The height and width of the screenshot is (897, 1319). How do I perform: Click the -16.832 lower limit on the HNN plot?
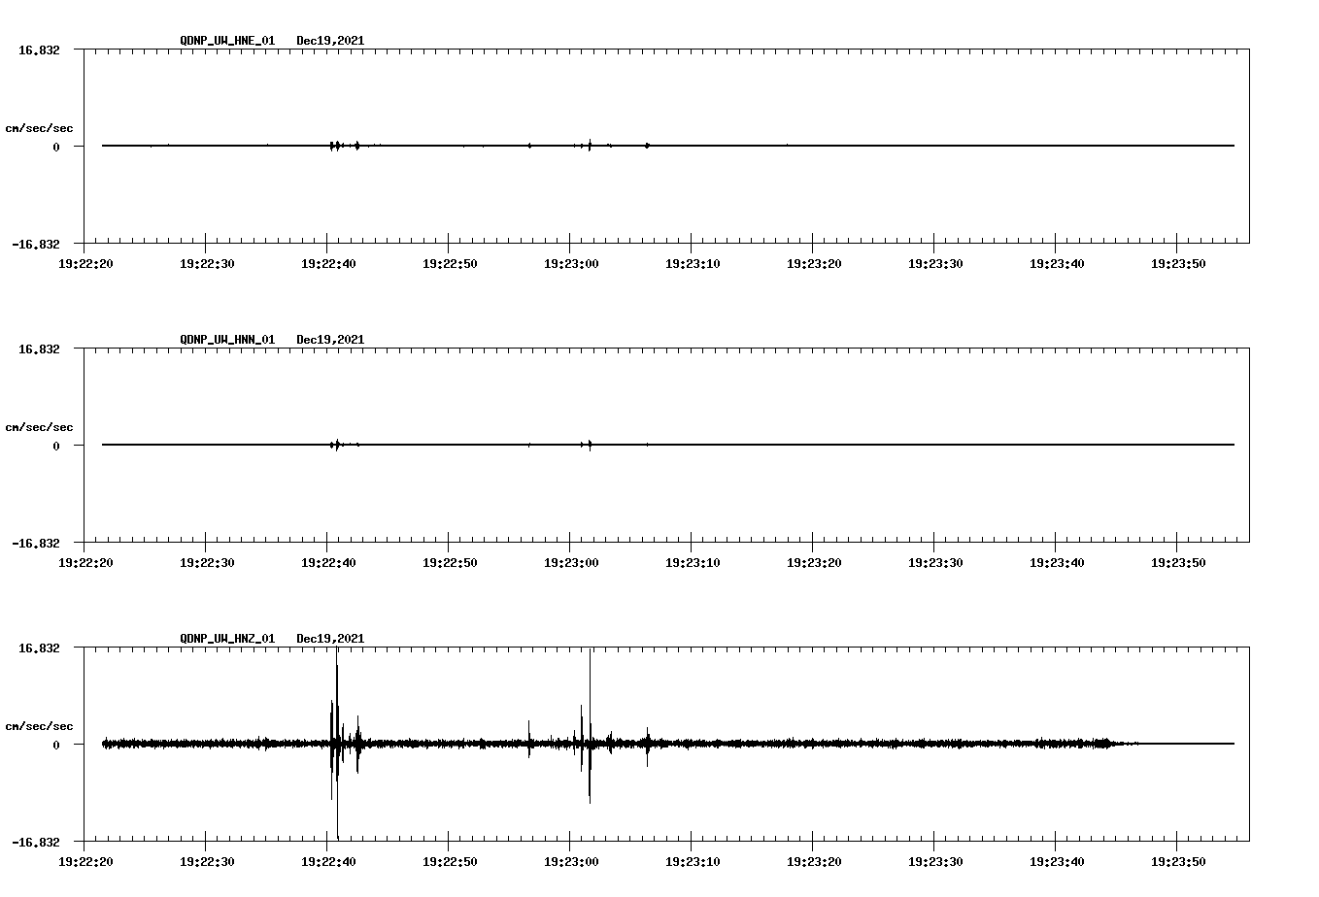(x=36, y=544)
